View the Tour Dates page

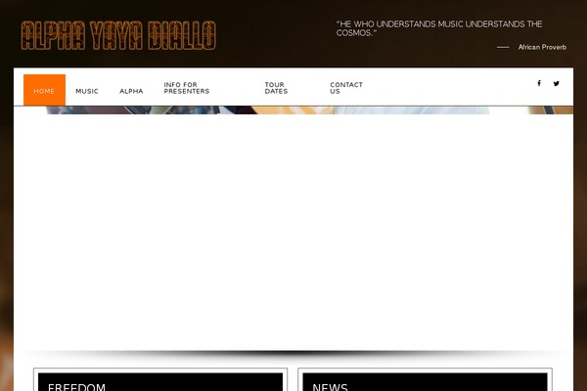point(276,88)
